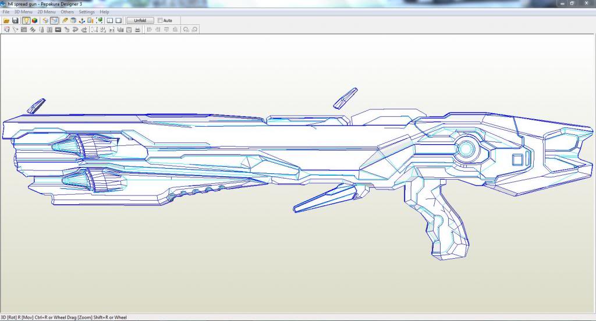Click the printer icon

[137, 30]
